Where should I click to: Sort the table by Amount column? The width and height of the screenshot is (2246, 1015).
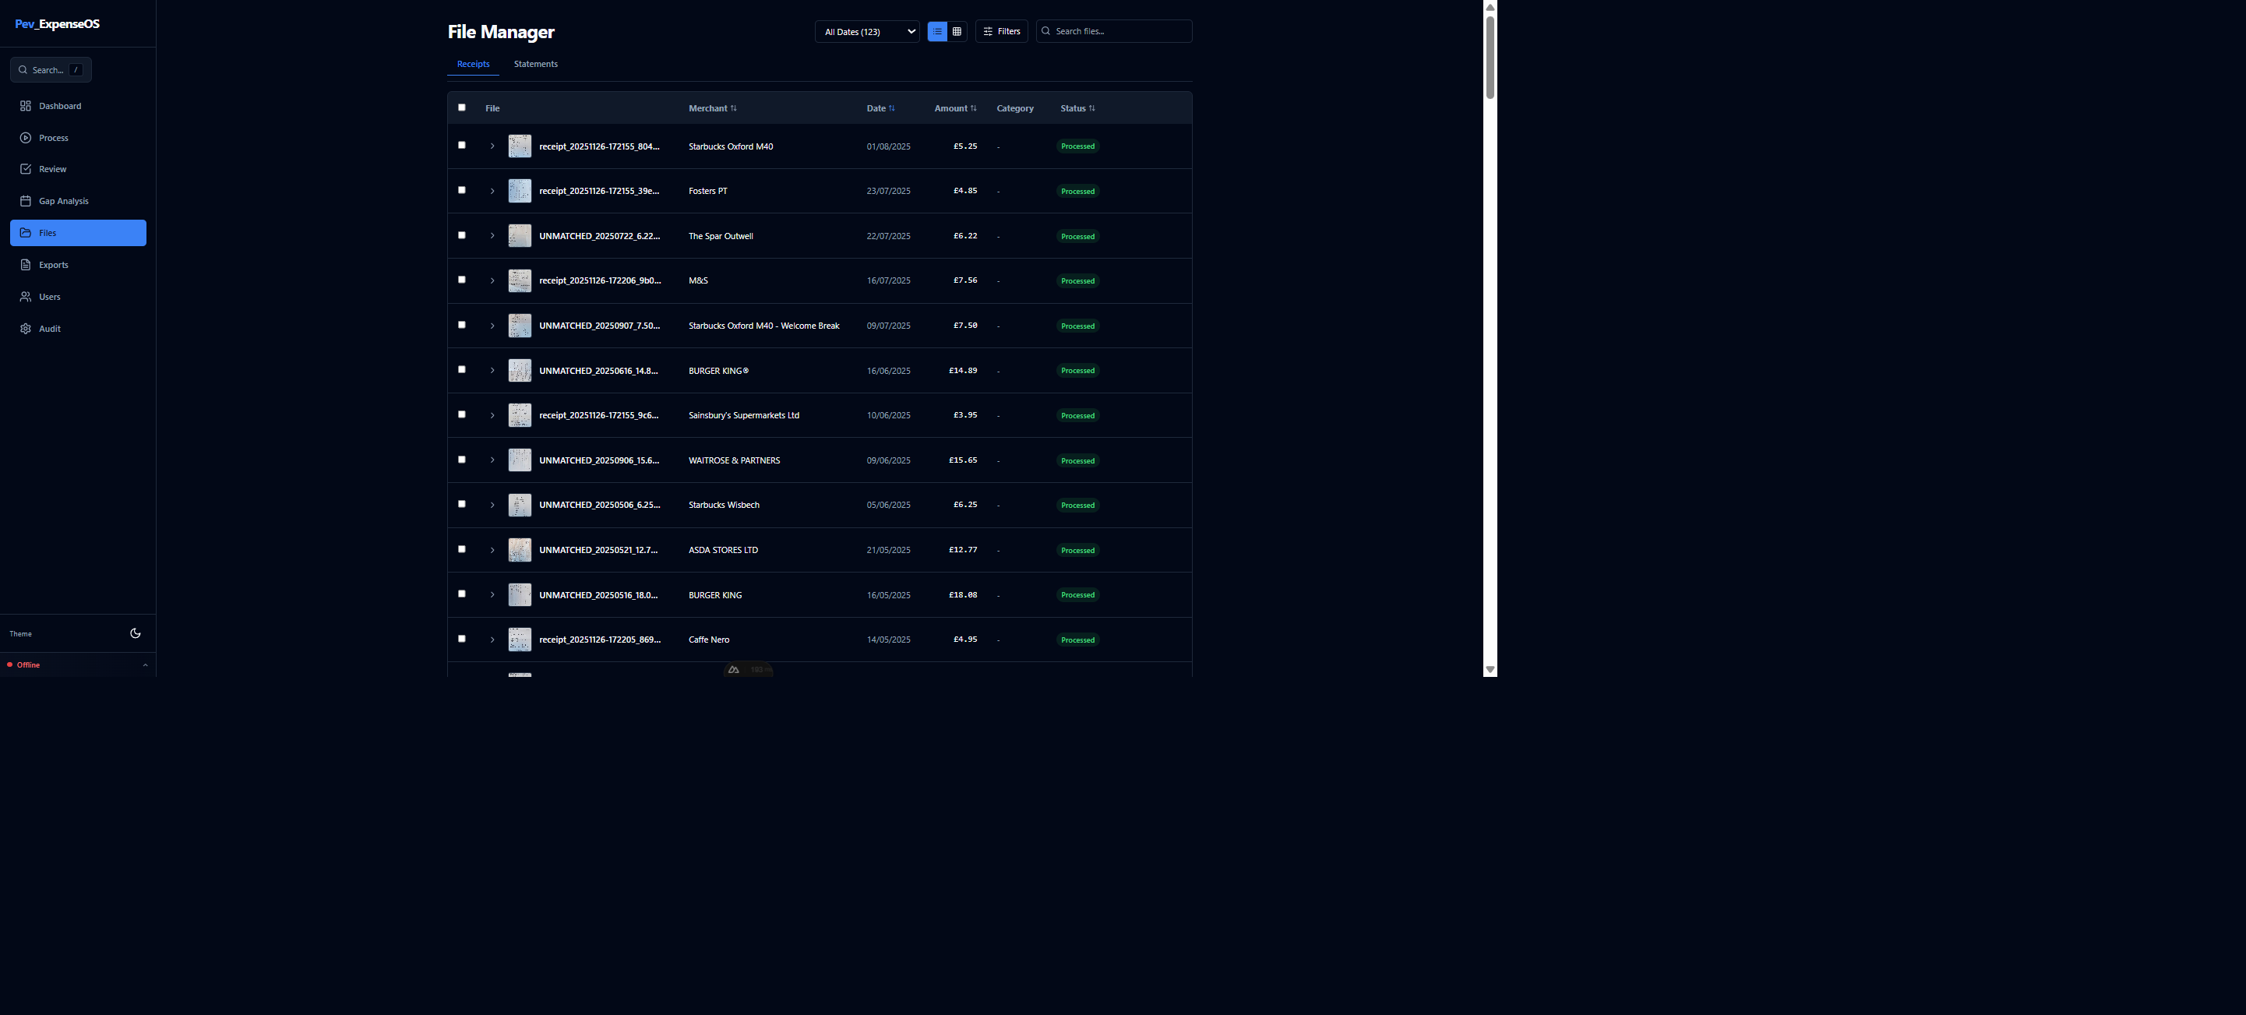pos(954,107)
